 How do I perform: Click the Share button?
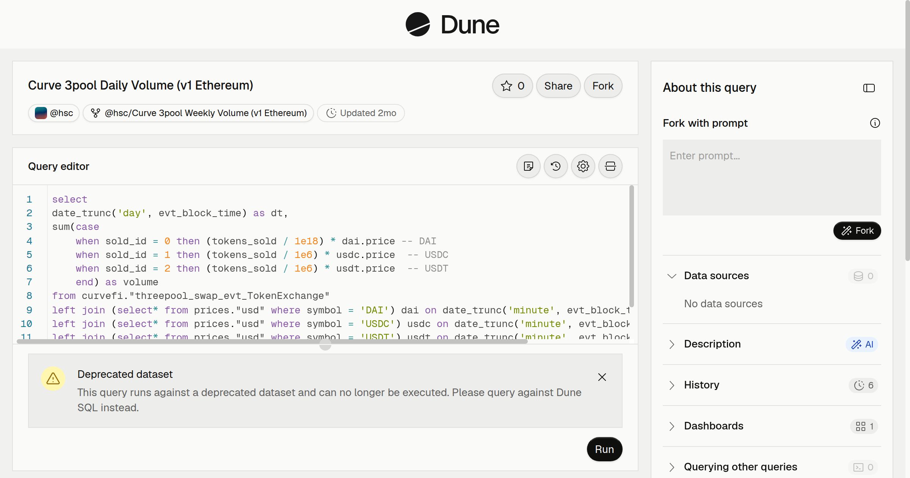tap(558, 86)
